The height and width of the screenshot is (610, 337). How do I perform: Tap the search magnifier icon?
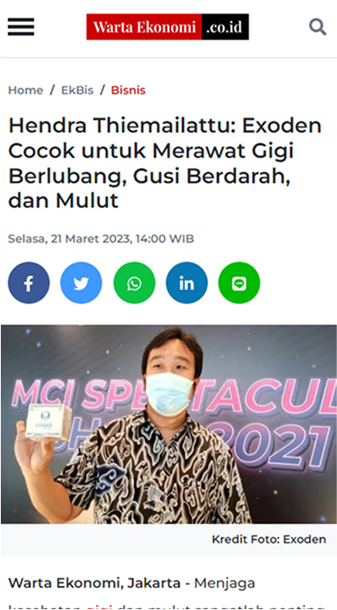(x=318, y=27)
